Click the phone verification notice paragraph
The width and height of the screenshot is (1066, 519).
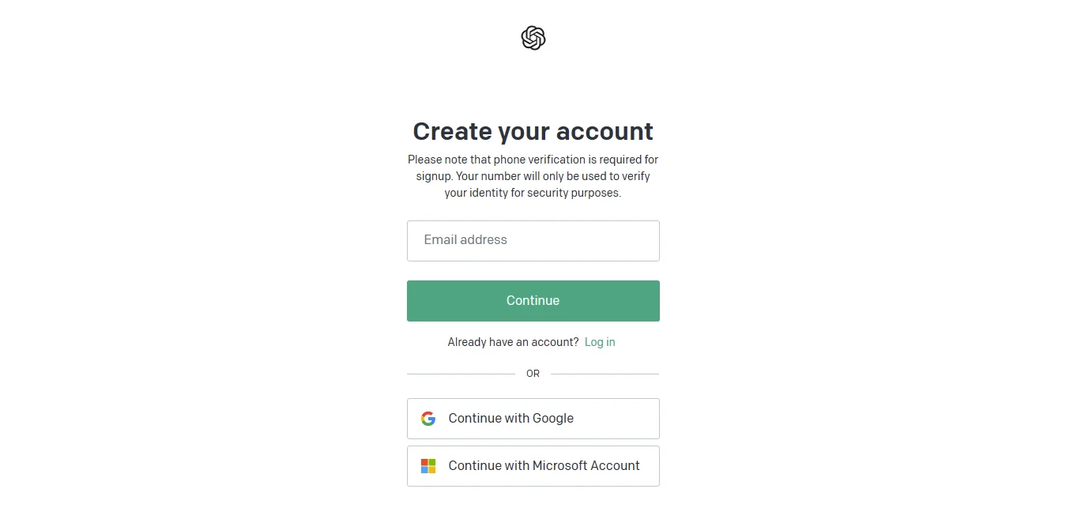click(x=533, y=176)
